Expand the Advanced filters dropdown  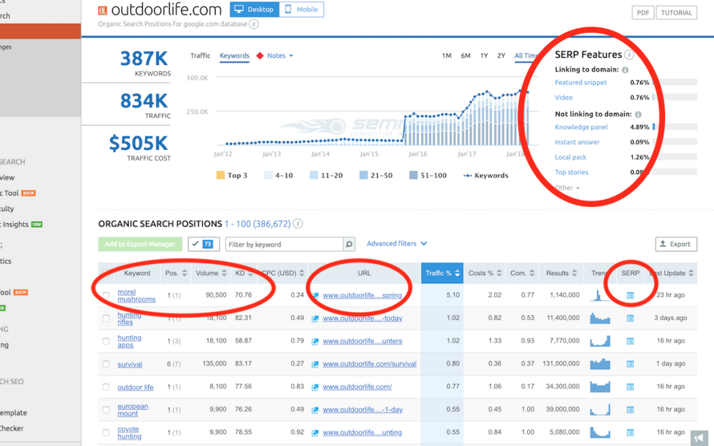pos(397,243)
